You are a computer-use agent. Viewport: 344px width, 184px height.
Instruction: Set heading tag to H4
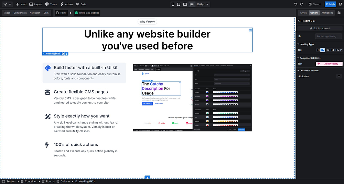tap(332, 50)
